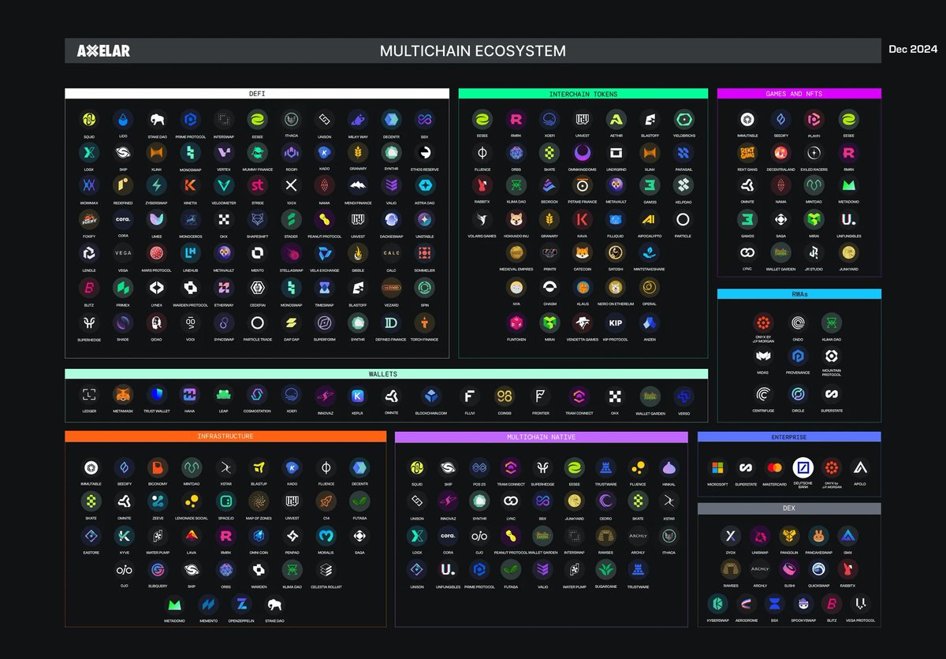The height and width of the screenshot is (659, 946).
Task: Open Onyx by J.P Morgan icon in RWAs
Action: pyautogui.click(x=764, y=322)
